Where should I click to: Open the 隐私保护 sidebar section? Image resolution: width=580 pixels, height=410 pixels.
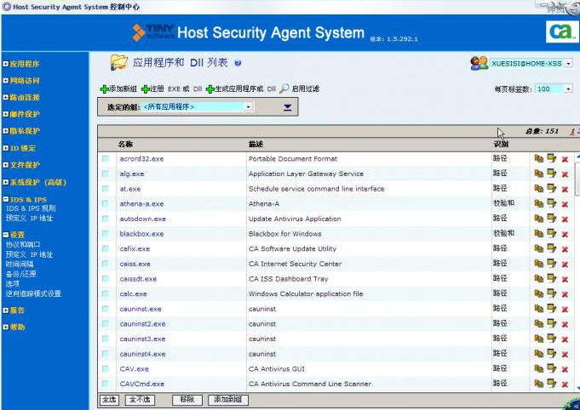25,131
